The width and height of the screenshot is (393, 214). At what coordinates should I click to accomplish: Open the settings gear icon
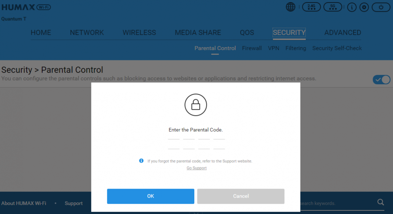click(x=364, y=7)
